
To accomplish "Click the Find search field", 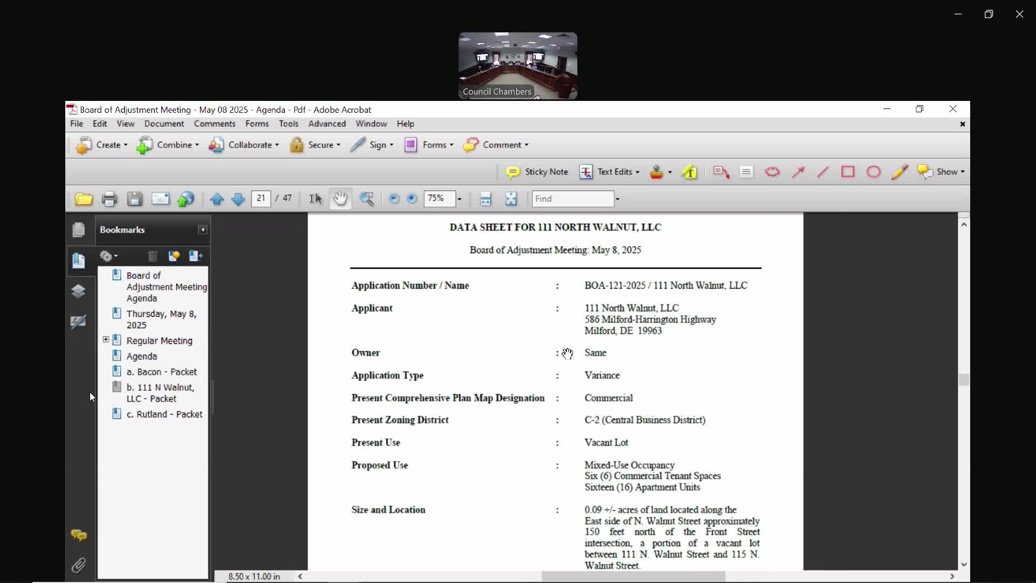I will [x=572, y=199].
